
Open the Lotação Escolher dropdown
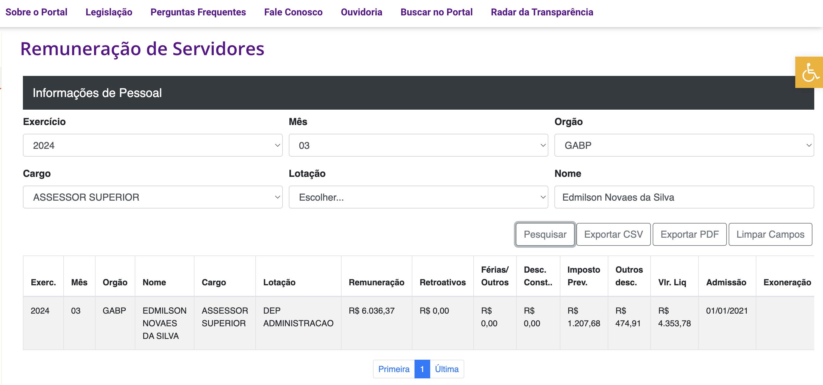coord(418,197)
